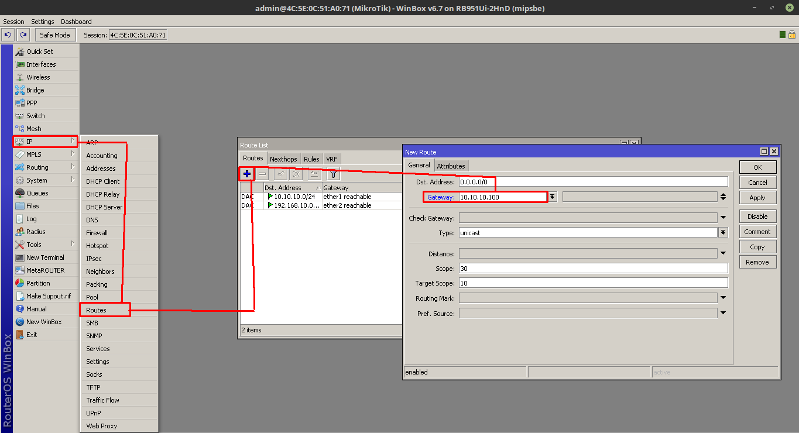Click the X Disable icon in Route List
The width and height of the screenshot is (799, 433).
[296, 174]
